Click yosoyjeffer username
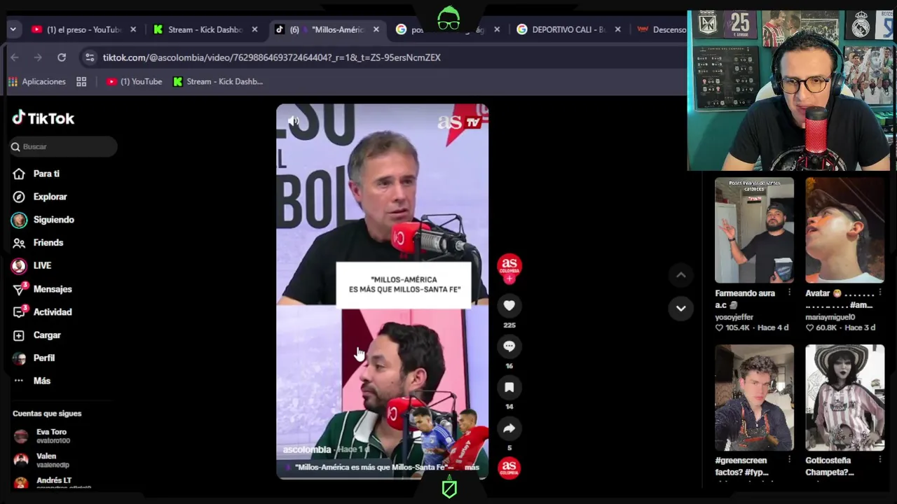 click(x=734, y=317)
